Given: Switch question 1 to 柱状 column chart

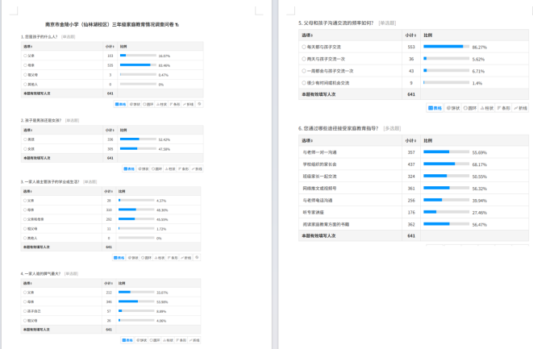Looking at the screenshot, I should tap(161, 104).
